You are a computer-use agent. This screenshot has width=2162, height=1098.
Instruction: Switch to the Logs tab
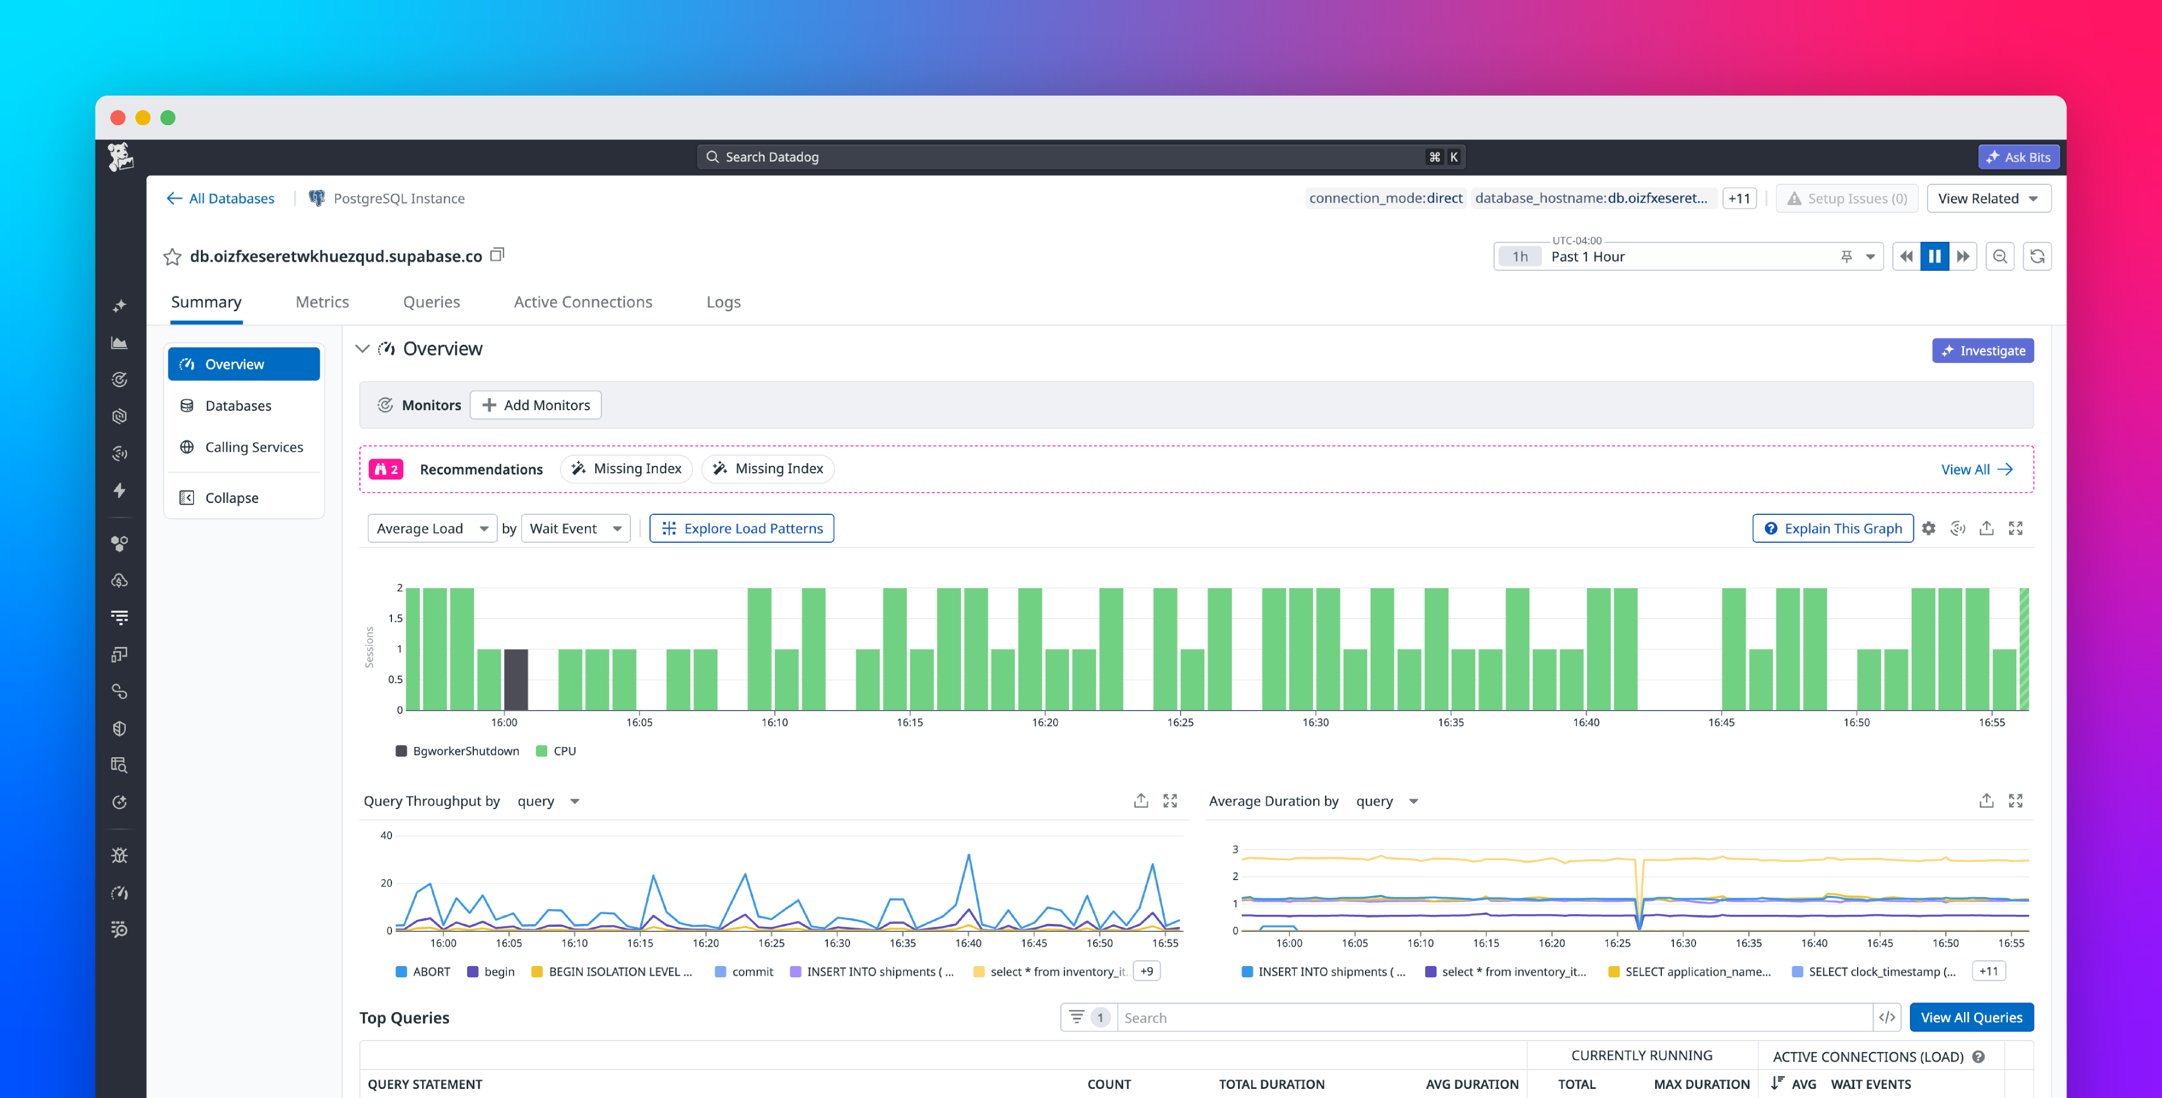[724, 302]
